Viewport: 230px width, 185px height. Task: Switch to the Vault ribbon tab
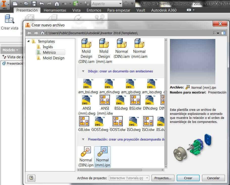tap(141, 10)
